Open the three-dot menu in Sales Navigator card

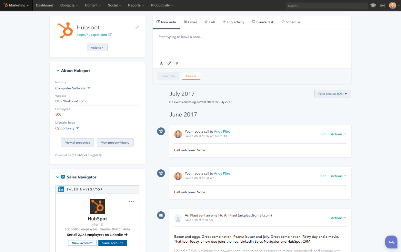coord(131,202)
